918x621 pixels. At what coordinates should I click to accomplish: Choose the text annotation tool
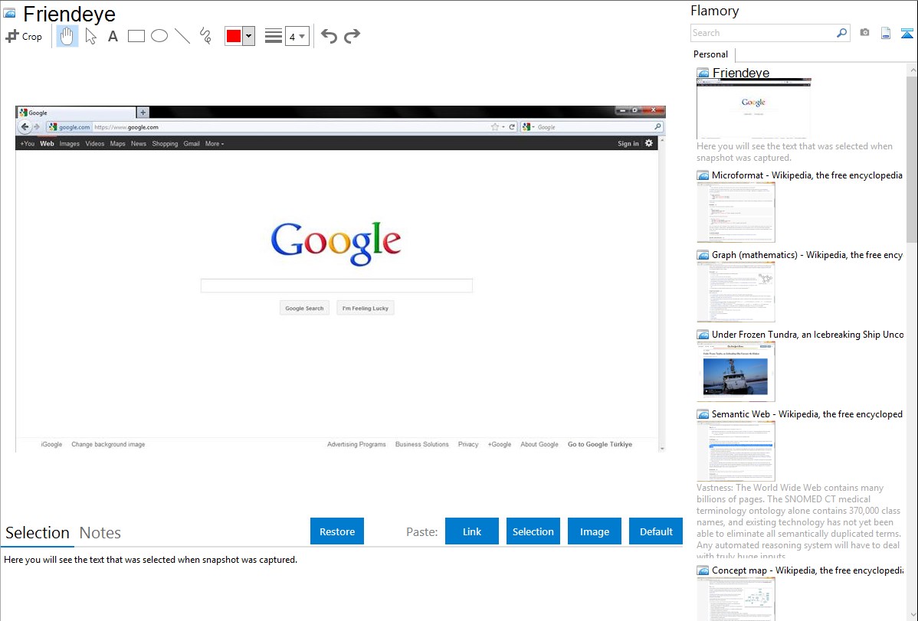113,36
